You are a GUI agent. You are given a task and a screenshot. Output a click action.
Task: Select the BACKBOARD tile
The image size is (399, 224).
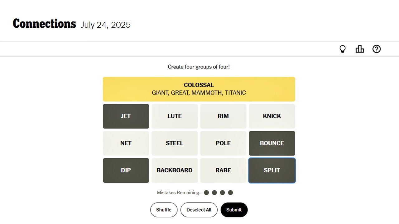point(175,170)
